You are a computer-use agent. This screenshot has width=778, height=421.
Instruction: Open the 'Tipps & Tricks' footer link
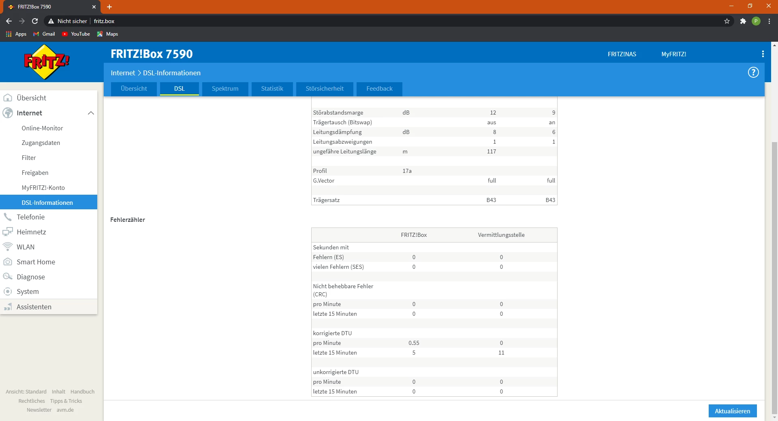click(66, 401)
